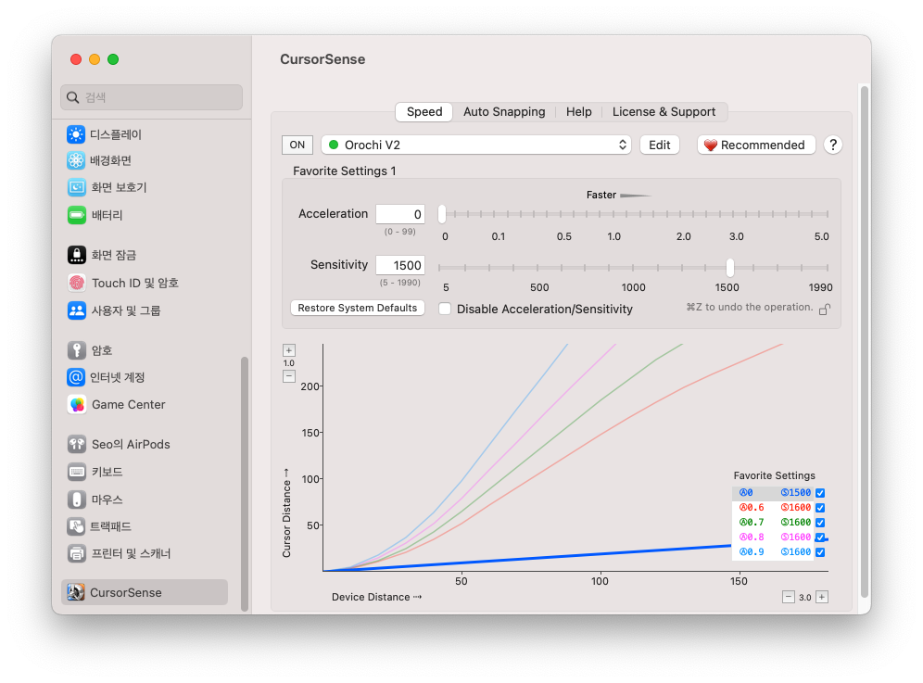
Task: Zoom in horizontal graph scale plus button
Action: click(822, 597)
